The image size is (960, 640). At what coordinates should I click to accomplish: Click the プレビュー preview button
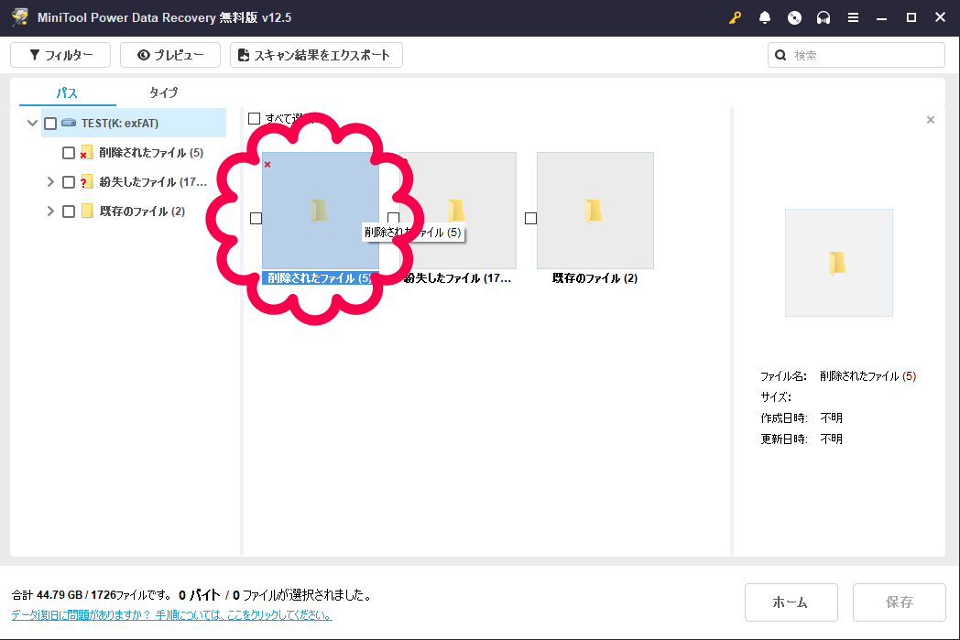point(170,55)
